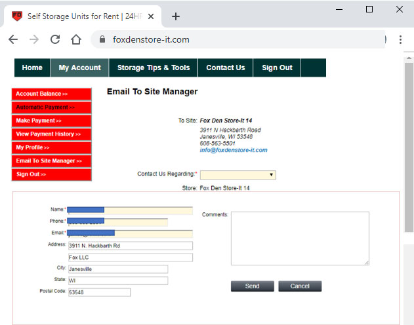Image resolution: width=414 pixels, height=325 pixels.
Task: Go to the browser home icon
Action: click(76, 39)
